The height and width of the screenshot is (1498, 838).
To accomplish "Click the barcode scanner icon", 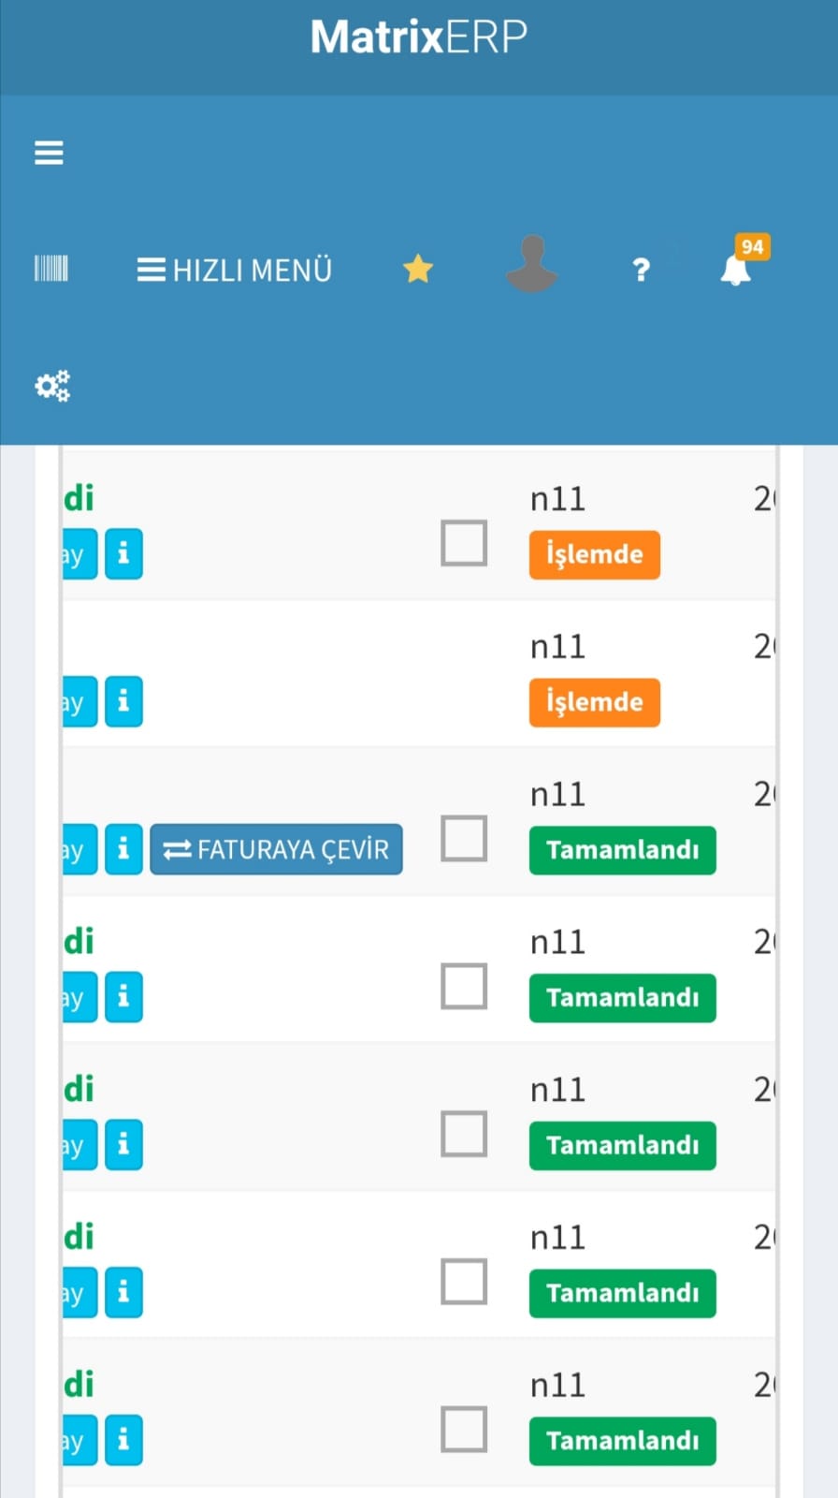I will click(51, 270).
